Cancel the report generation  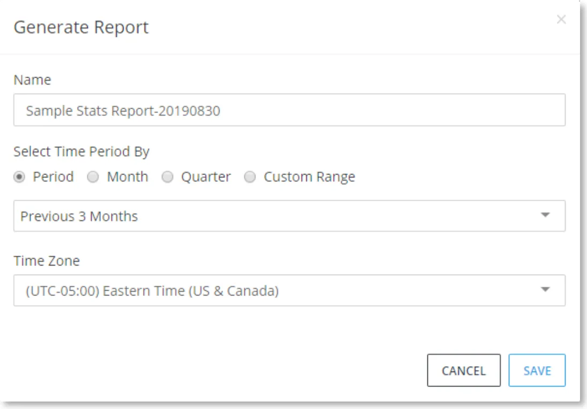tap(463, 370)
